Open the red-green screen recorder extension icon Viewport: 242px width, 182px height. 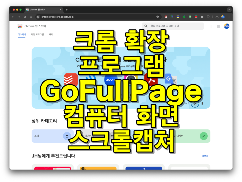click(196, 17)
